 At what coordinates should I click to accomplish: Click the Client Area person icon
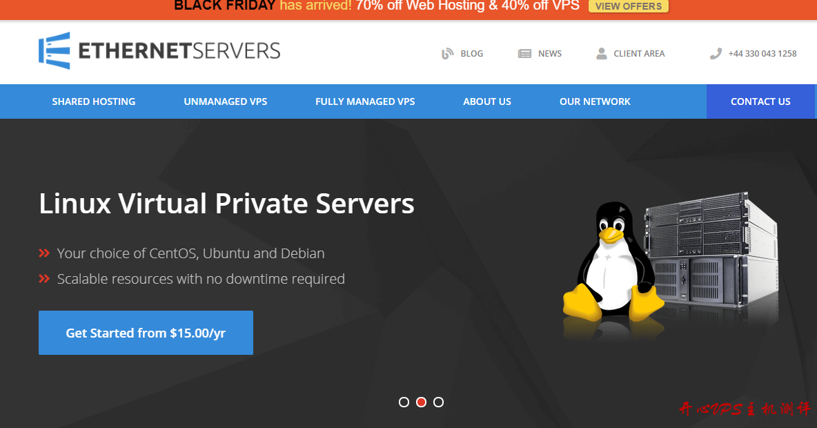click(602, 53)
